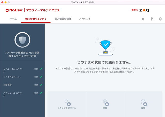Click 有効 status beside 自動更新
165x117 pixels.
point(36,85)
